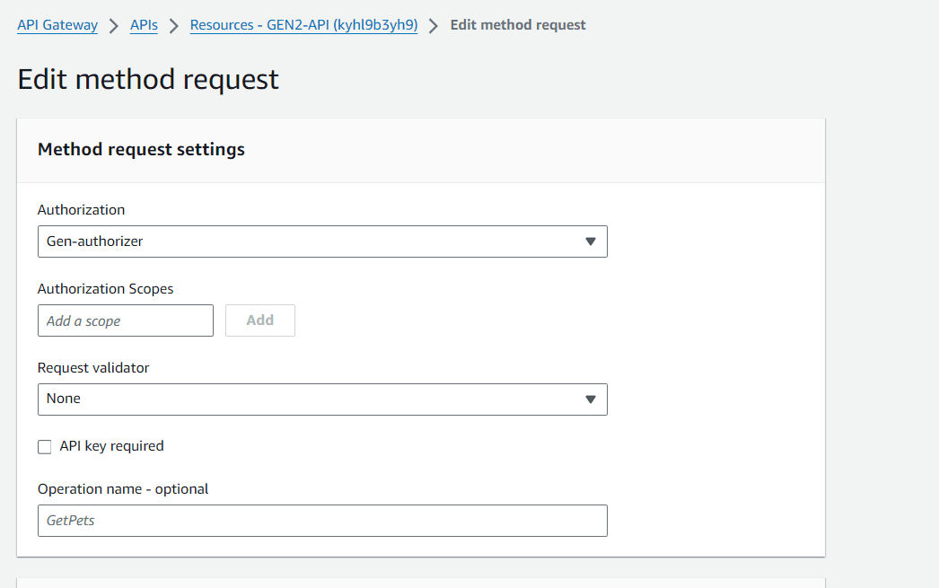Focus the Add a scope text field
Screen dimensions: 939x588
(x=125, y=320)
